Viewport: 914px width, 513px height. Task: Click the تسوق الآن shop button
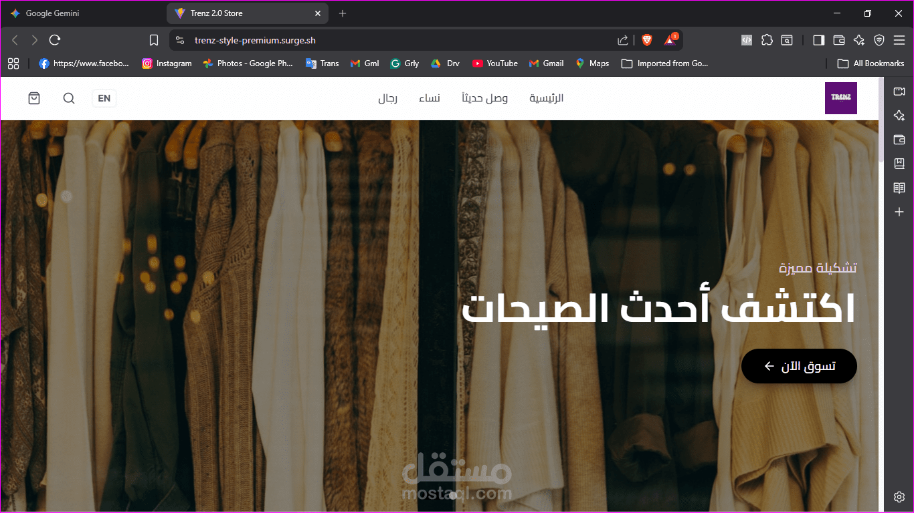point(799,366)
